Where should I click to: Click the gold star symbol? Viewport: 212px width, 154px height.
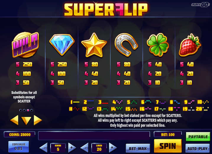[94, 45]
